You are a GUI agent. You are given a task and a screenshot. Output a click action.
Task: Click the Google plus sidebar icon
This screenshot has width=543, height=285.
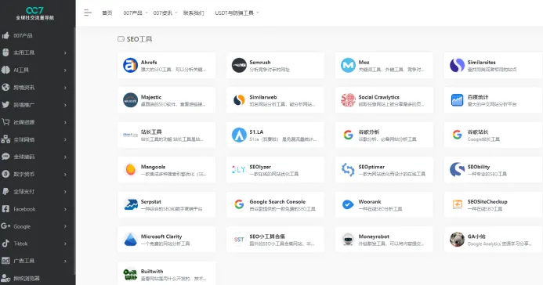(5, 225)
